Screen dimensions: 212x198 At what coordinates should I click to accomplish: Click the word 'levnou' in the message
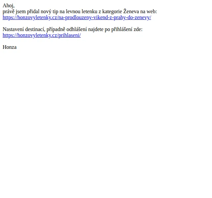[73, 12]
